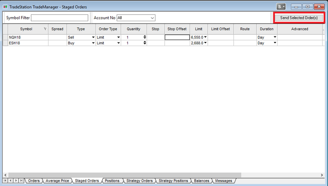The image size is (328, 186).
Task: Click the previous tab navigation arrow
Action: coord(11,180)
